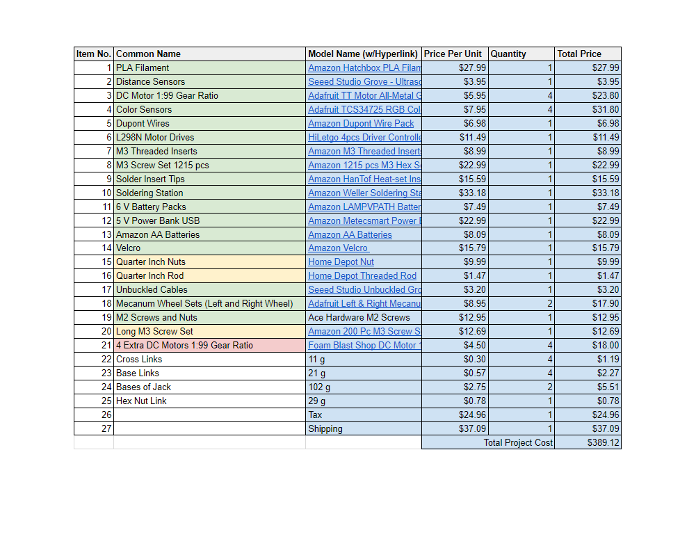Click the Amazon AA Batteries hyperlink
Viewport: 696px width, 539px height.
350,234
